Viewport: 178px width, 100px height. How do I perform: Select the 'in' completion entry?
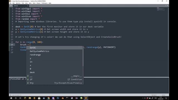coord(55,62)
